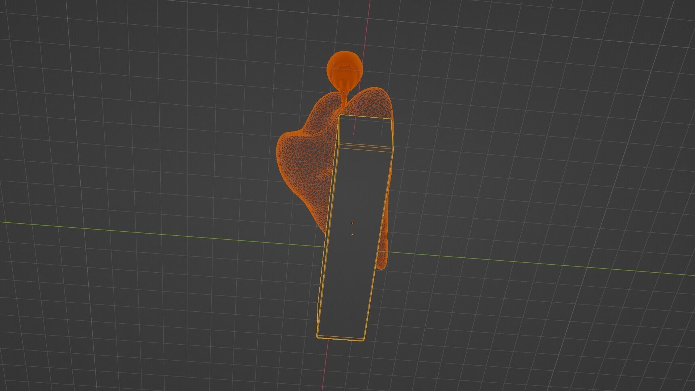
Task: Click the top-right corner of the box
Action: click(392, 119)
